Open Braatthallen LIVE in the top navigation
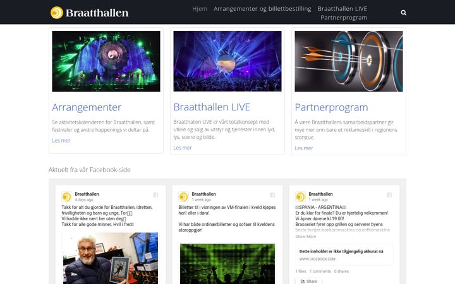455x284 pixels. (x=343, y=9)
